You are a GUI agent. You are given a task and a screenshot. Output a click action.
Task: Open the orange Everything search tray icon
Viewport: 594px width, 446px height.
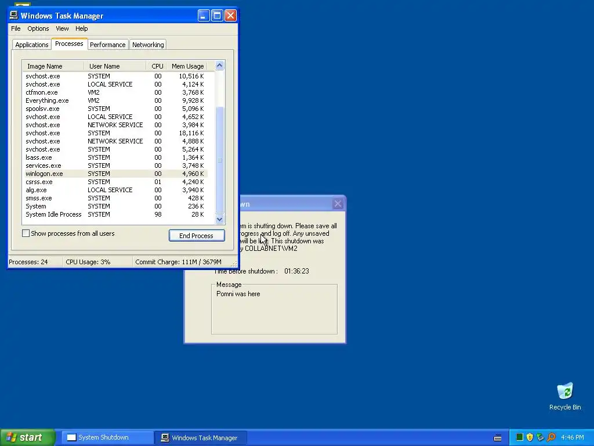tap(551, 437)
